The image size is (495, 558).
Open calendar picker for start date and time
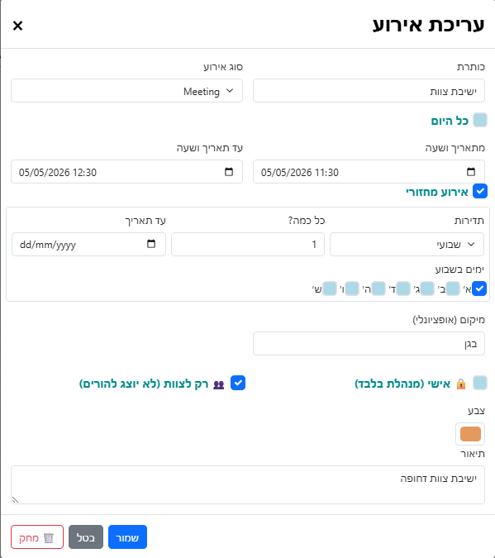[x=471, y=172]
